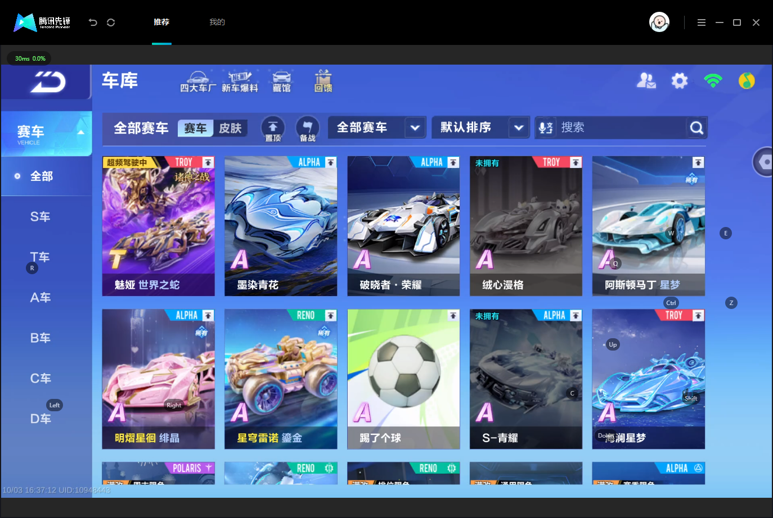Open 新车爆料 new car news
The height and width of the screenshot is (518, 773).
pos(240,81)
